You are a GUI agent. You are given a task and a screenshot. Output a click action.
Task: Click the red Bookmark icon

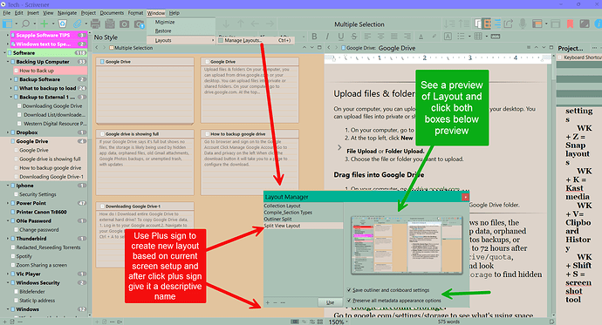570,24
